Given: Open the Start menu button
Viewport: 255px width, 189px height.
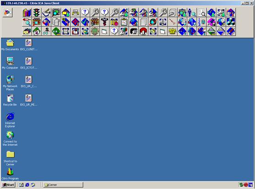Looking at the screenshot, I should coord(8,185).
